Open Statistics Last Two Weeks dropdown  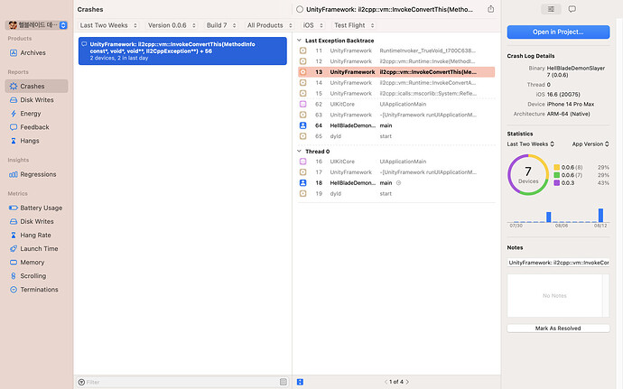click(x=530, y=144)
